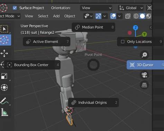Pick the Scale tool

pyautogui.click(x=4, y=76)
